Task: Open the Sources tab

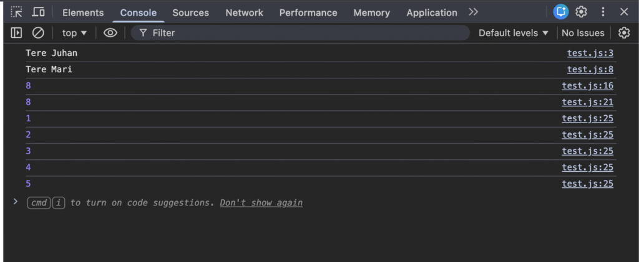Action: [191, 12]
